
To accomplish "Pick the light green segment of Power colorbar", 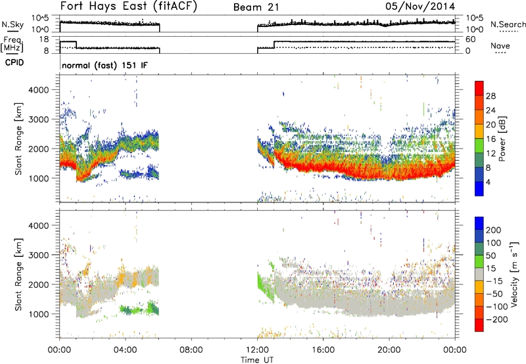I will pos(479,146).
